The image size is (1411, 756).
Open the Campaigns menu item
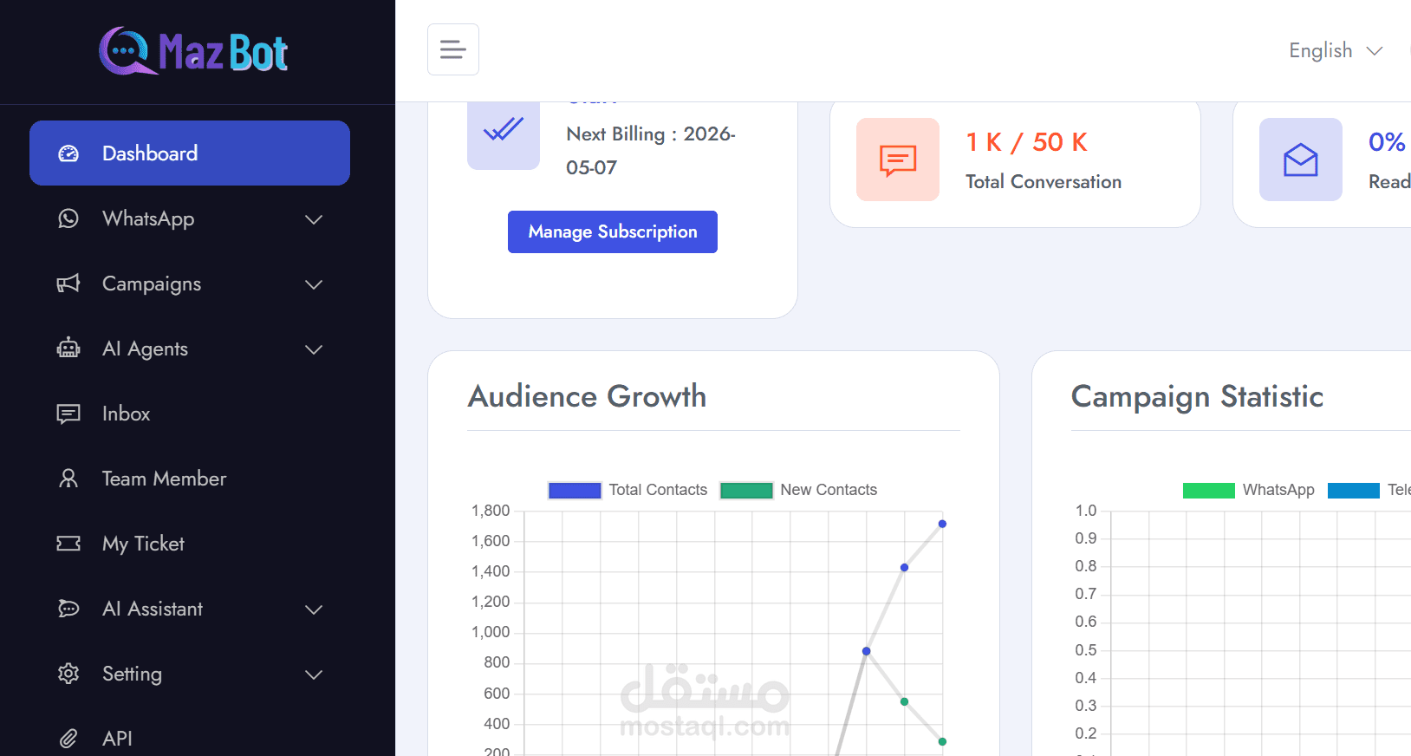pyautogui.click(x=190, y=283)
